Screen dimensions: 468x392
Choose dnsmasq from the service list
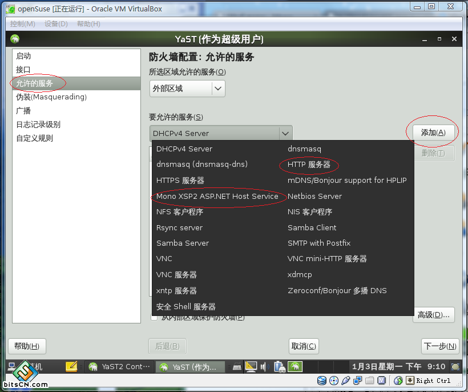pos(304,149)
